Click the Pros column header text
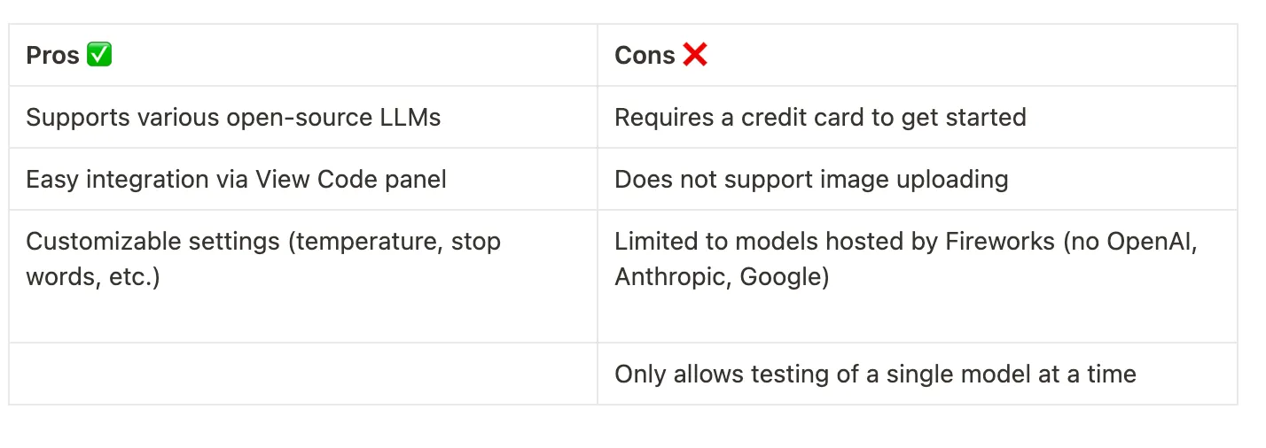Image resolution: width=1266 pixels, height=448 pixels. click(x=52, y=55)
